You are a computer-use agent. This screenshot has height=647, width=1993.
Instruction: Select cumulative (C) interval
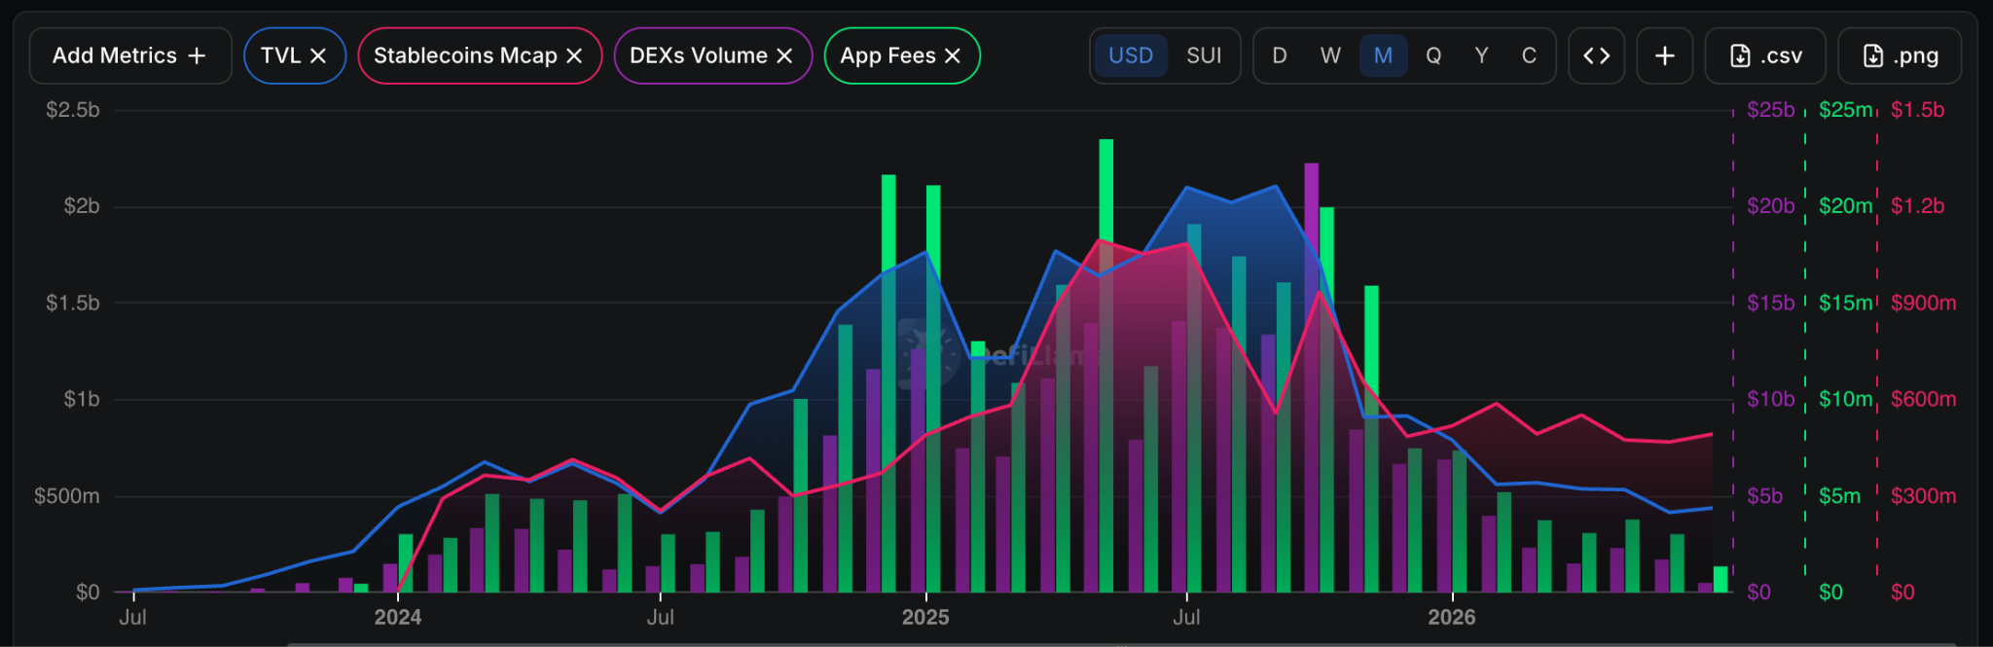tap(1529, 56)
